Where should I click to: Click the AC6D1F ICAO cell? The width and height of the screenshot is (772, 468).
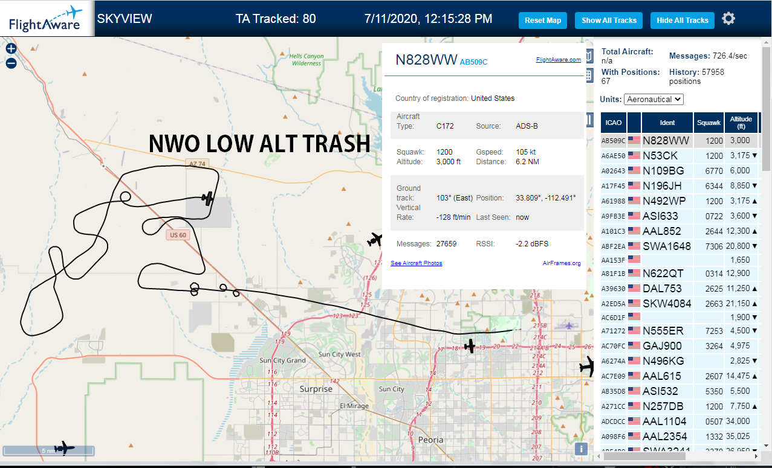[x=614, y=317]
